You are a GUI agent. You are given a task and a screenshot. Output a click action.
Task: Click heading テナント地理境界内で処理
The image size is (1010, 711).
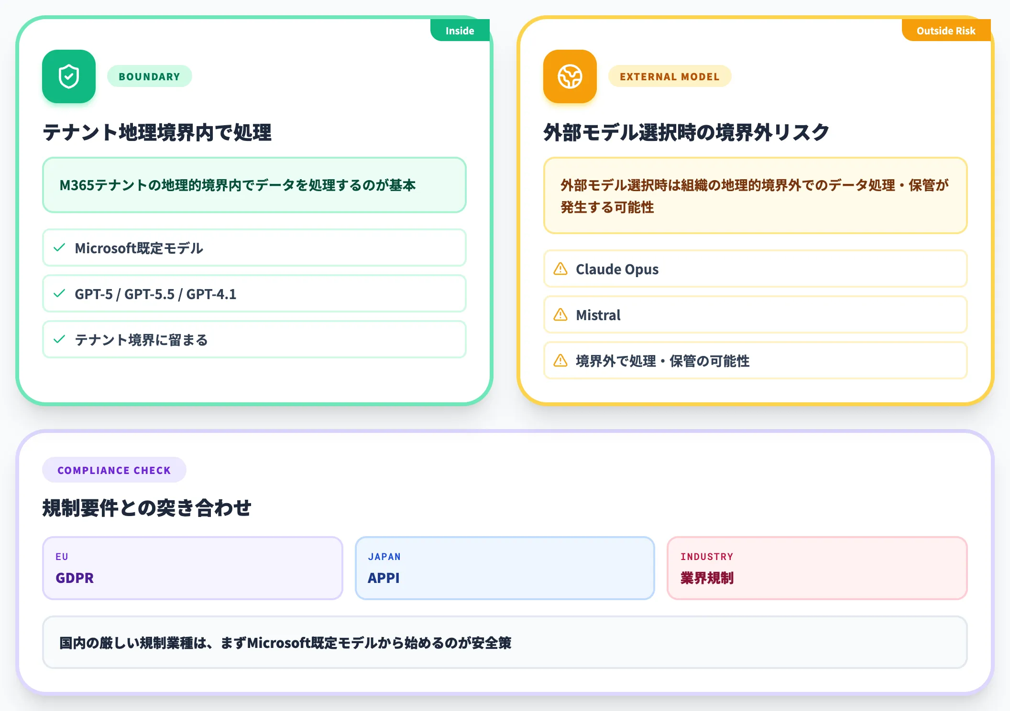[157, 132]
